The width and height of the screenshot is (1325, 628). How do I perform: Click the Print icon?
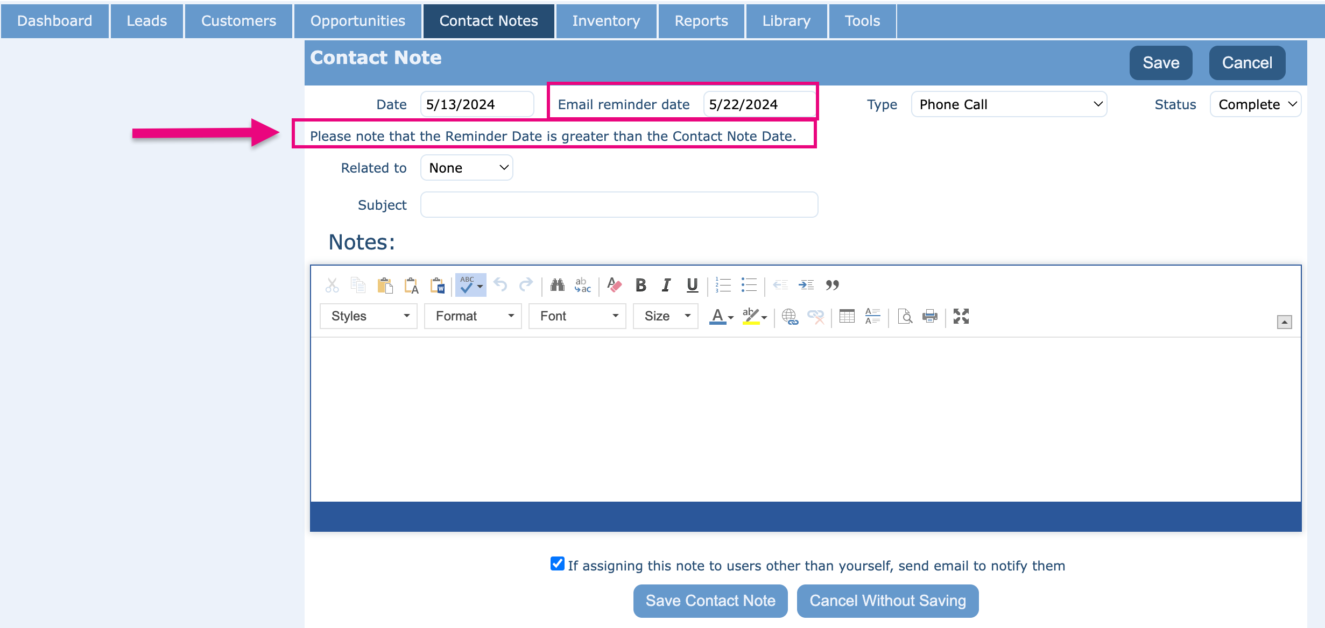(x=929, y=316)
